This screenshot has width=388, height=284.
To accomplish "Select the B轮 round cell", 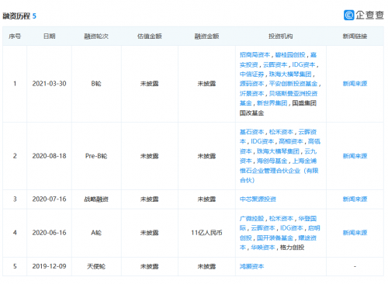I will tap(96, 84).
